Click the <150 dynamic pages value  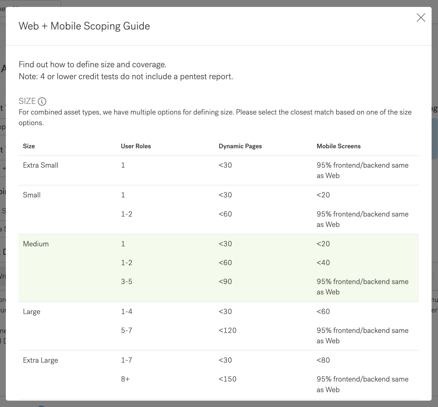point(228,379)
